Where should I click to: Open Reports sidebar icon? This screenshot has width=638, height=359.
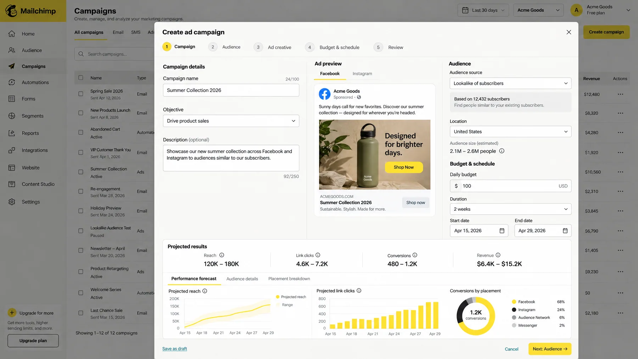(x=12, y=133)
